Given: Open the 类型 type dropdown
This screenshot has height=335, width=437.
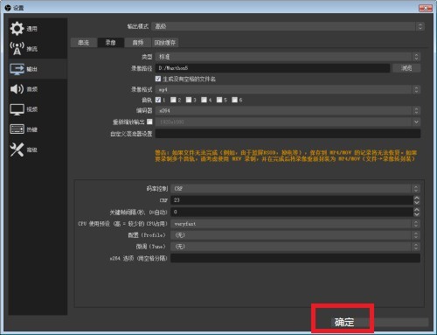Looking at the screenshot, I should (x=288, y=57).
